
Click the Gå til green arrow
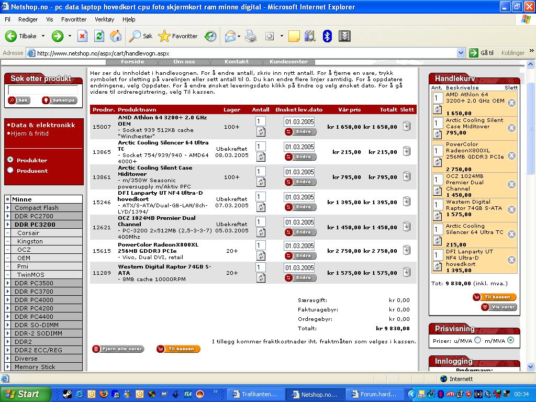(x=473, y=53)
